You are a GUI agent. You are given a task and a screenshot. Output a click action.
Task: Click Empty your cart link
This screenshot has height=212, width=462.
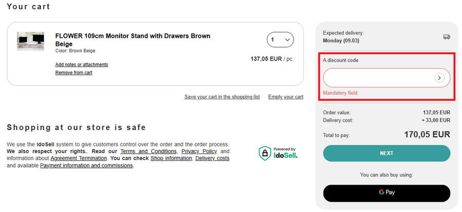click(x=285, y=97)
